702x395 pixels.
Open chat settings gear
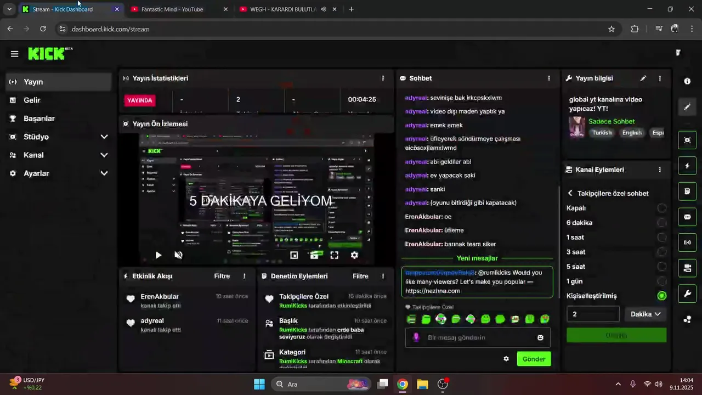(506, 359)
